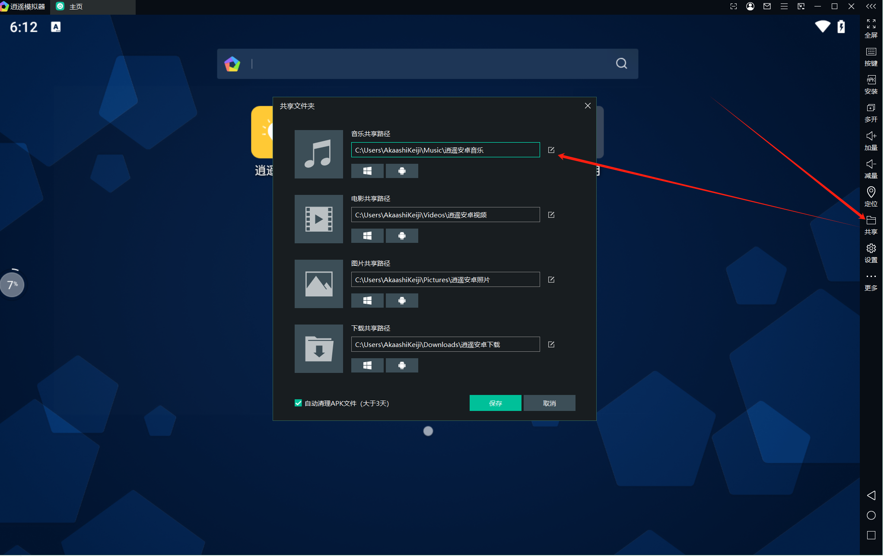Open the Android folder for the video path
Image resolution: width=884 pixels, height=557 pixels.
402,236
